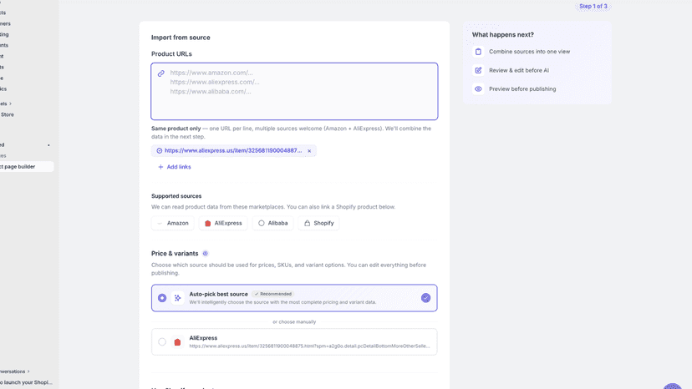Click the Step 1 of 3 indicator
Viewport: 692px width, 389px height.
pos(593,6)
